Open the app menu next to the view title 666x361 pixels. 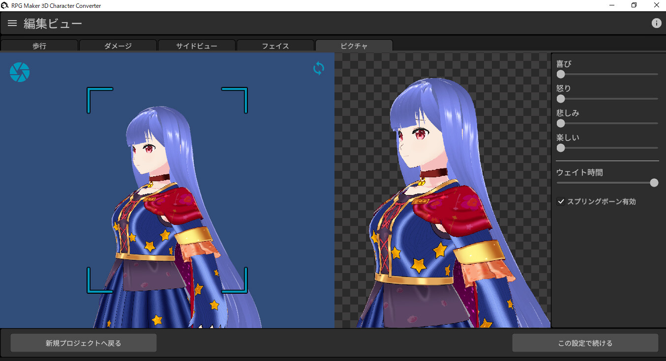click(x=12, y=23)
